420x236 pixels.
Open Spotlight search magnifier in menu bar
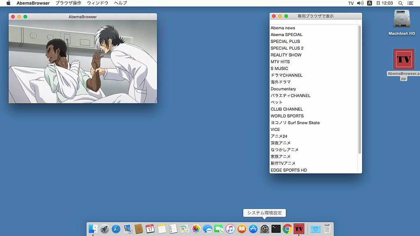[x=400, y=3]
